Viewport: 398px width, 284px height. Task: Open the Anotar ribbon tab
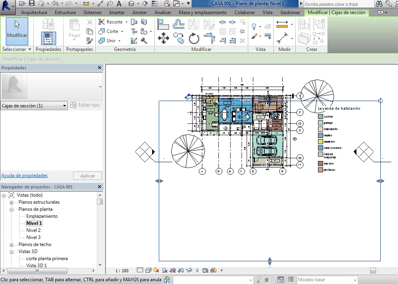coord(140,13)
